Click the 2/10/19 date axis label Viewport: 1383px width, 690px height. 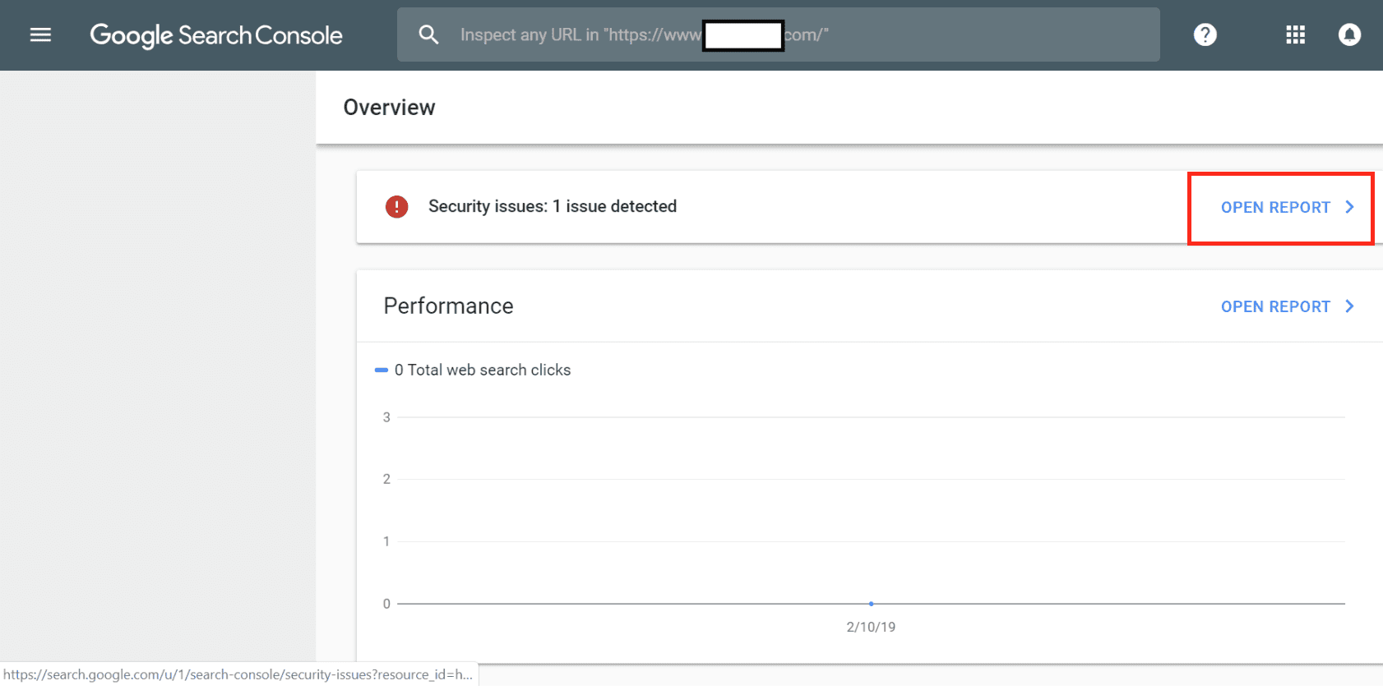point(871,628)
